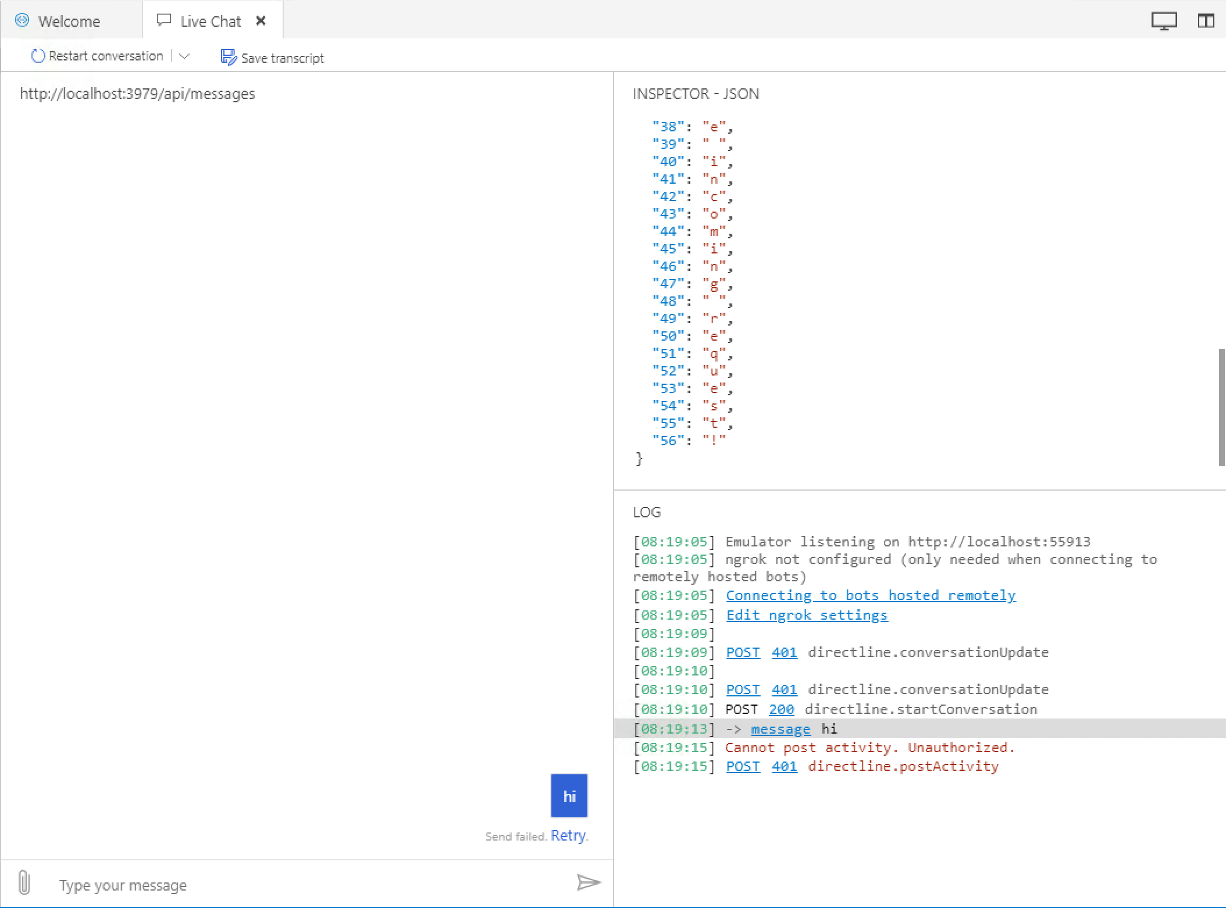Click the Welcome tab globe icon
This screenshot has width=1226, height=908.
[x=22, y=20]
